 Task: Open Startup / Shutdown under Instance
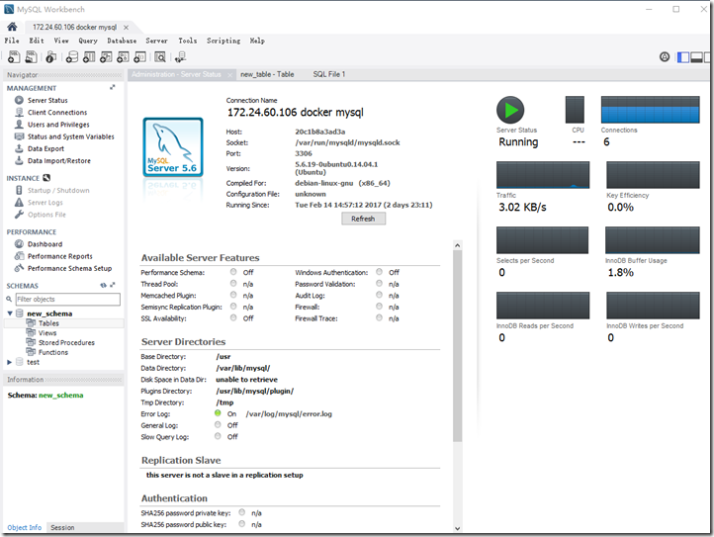click(58, 191)
